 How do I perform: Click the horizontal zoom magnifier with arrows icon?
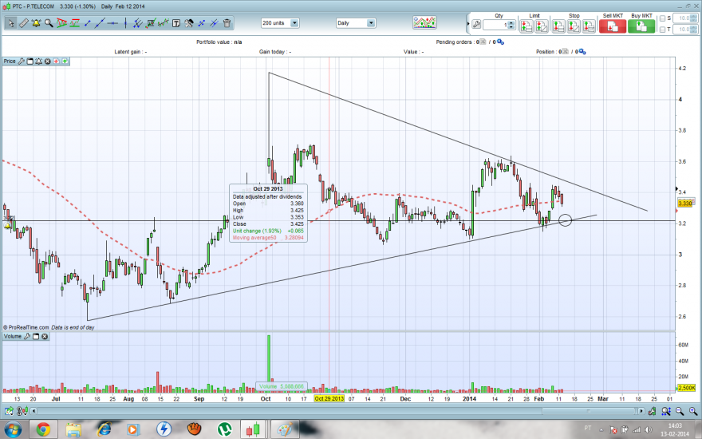click(x=666, y=411)
